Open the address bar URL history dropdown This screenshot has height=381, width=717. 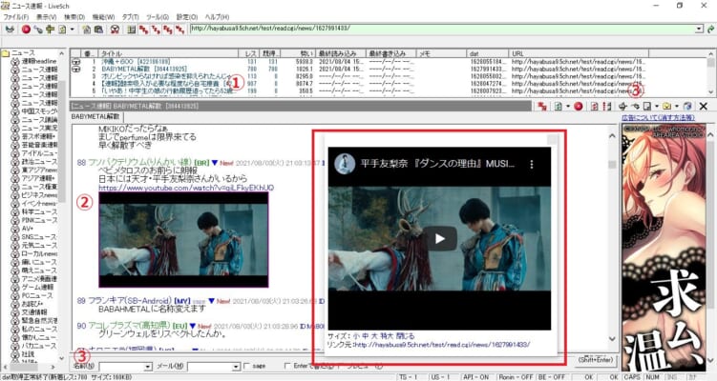(x=696, y=30)
